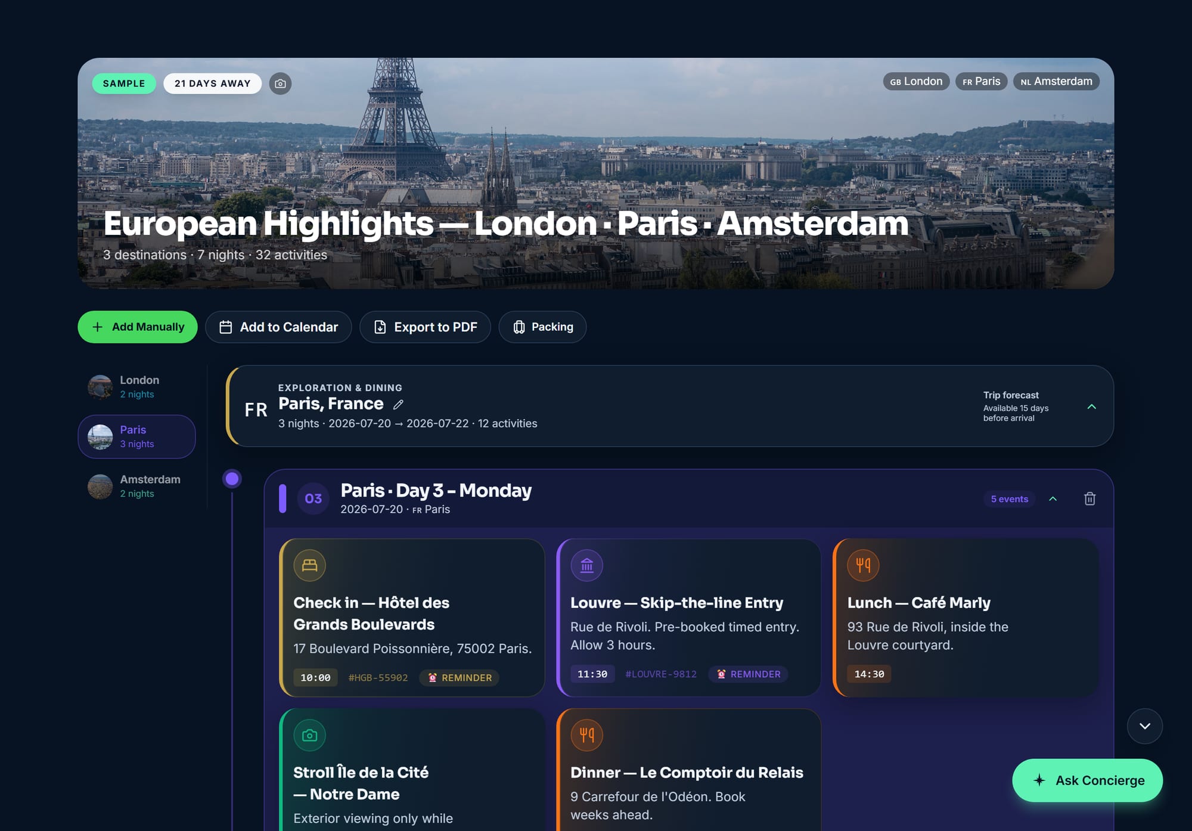Click the London avatar thumbnail in sidebar
1192x831 pixels.
tap(100, 387)
